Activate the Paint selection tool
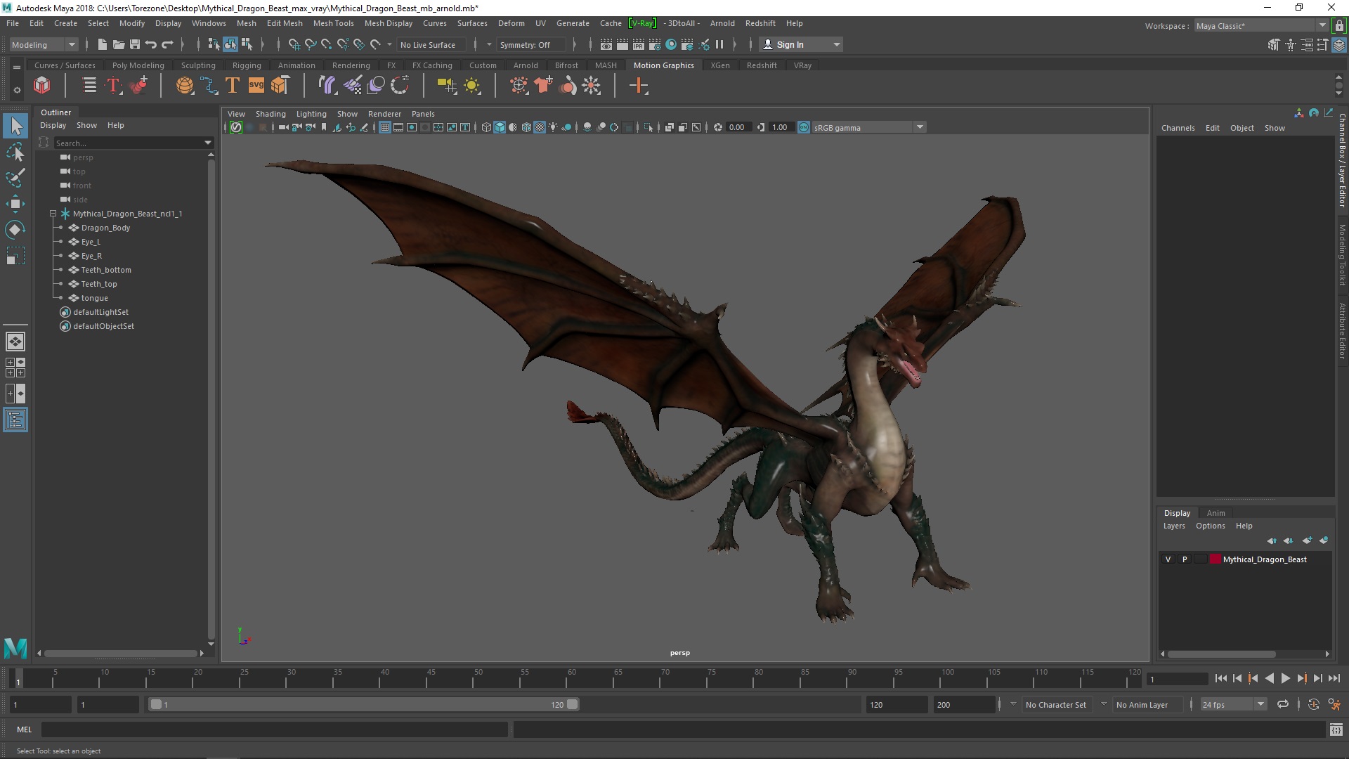 click(x=15, y=177)
